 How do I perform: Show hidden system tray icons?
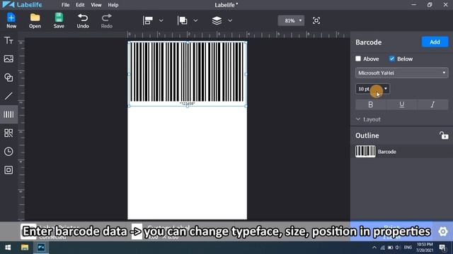pyautogui.click(x=374, y=248)
